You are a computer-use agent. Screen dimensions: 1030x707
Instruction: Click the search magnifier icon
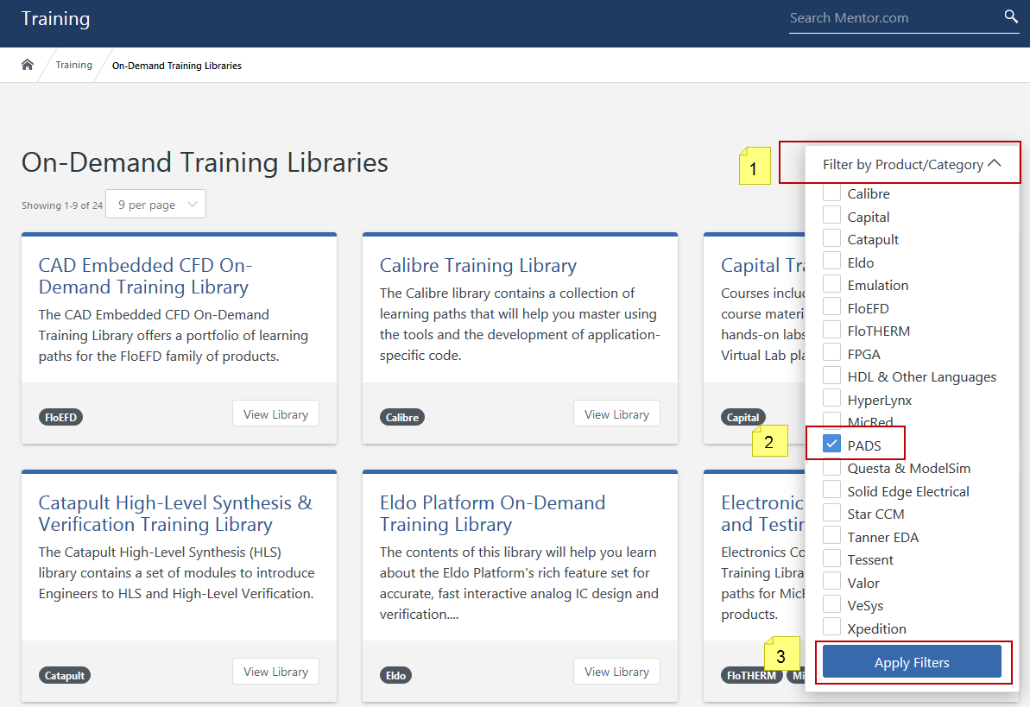point(1010,16)
